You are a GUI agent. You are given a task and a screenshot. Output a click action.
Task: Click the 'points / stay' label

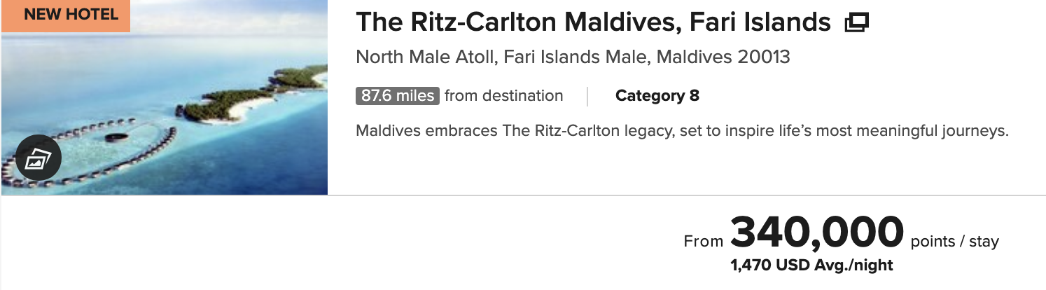[954, 242]
